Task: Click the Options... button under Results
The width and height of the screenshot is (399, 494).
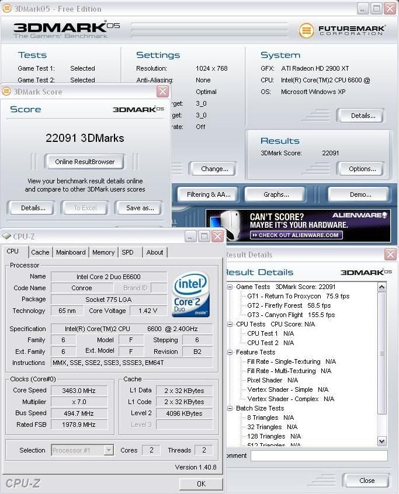Action: pyautogui.click(x=360, y=169)
